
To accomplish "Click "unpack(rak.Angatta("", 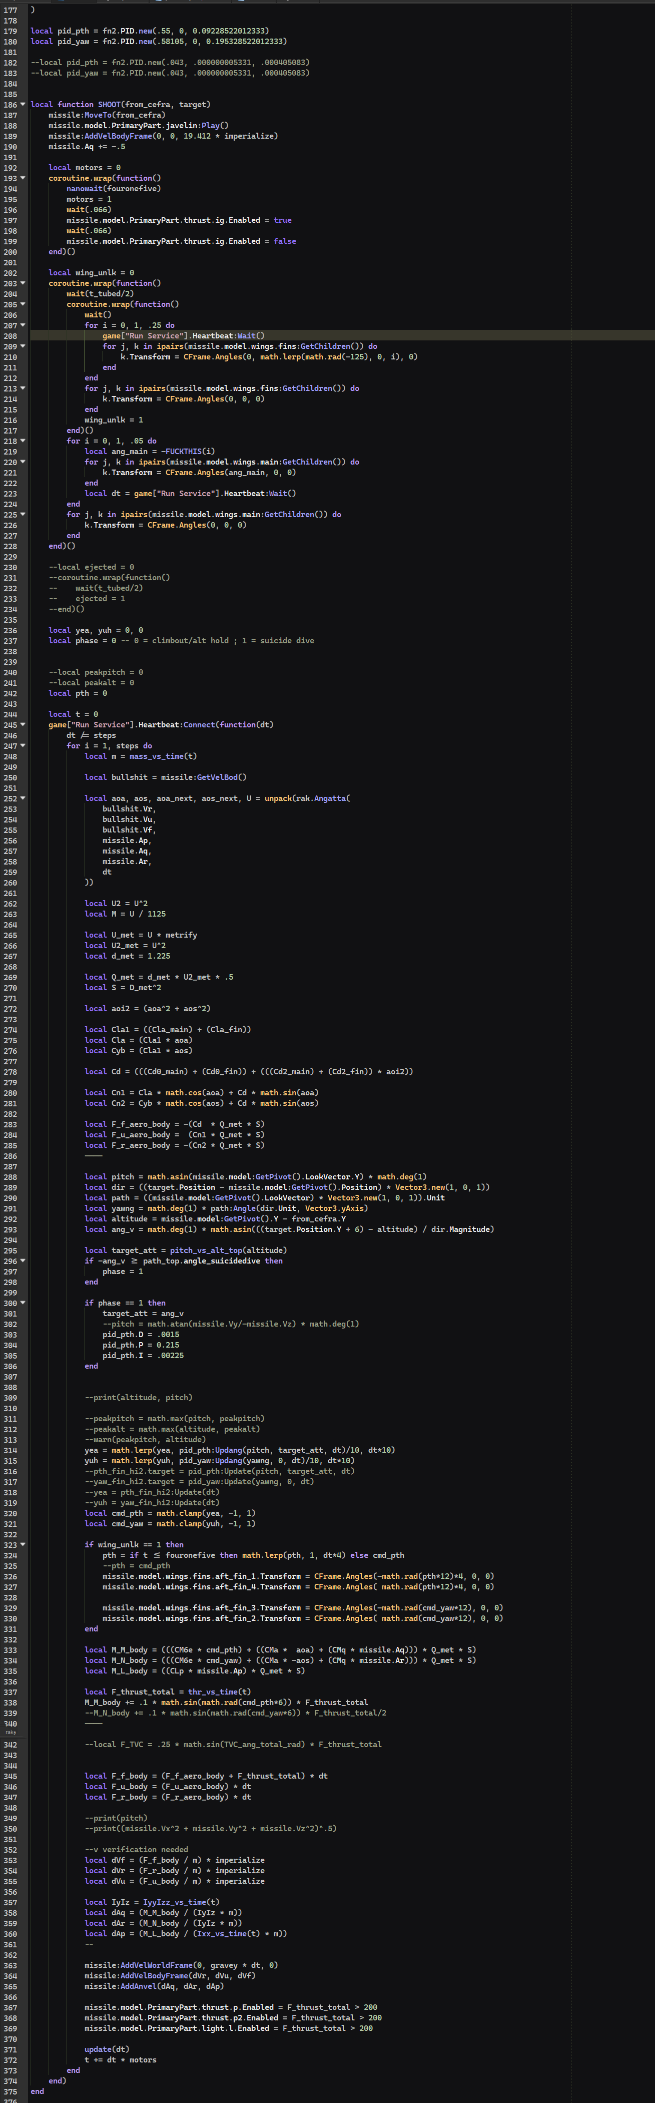I will [308, 798].
